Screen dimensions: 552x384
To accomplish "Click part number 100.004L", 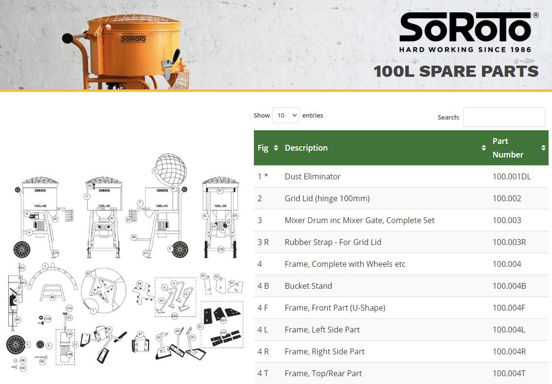I will click(509, 330).
